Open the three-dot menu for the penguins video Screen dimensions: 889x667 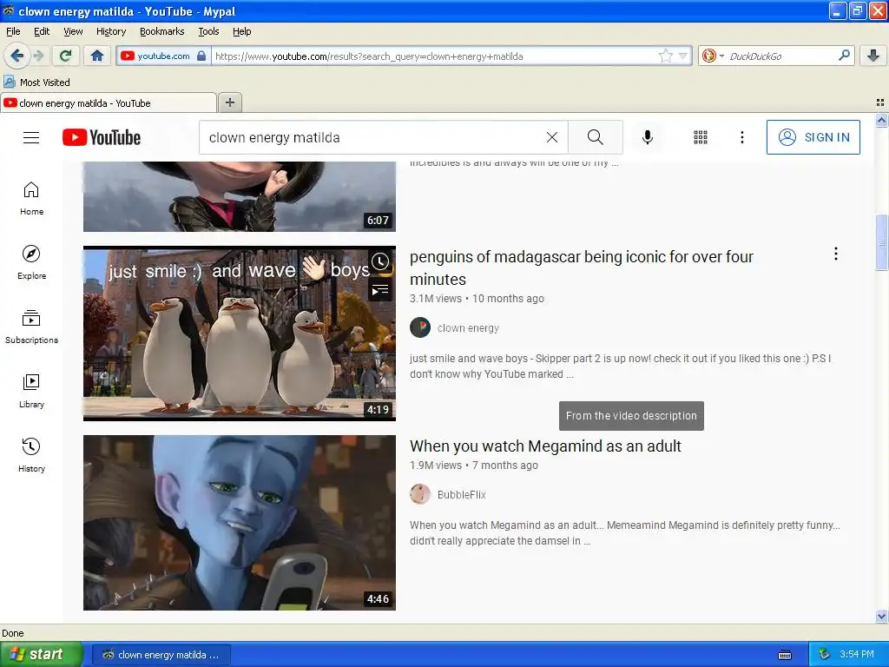(836, 254)
